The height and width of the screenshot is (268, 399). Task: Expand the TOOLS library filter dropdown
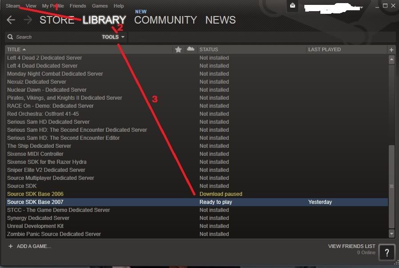point(113,37)
